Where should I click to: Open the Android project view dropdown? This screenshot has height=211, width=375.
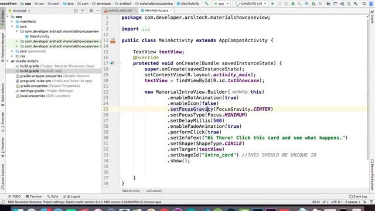click(x=19, y=11)
